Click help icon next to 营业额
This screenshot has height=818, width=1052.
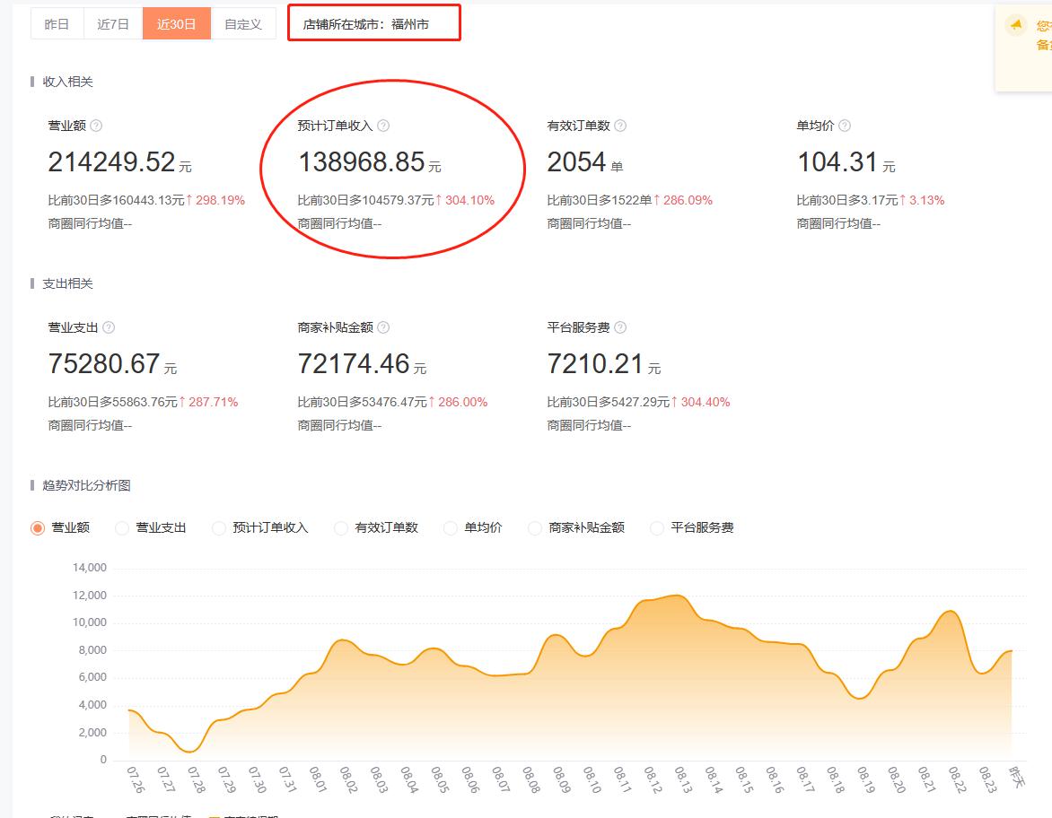(x=96, y=126)
